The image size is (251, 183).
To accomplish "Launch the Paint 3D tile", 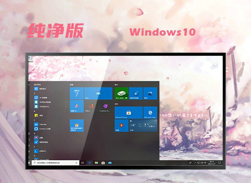I will coord(77,106).
